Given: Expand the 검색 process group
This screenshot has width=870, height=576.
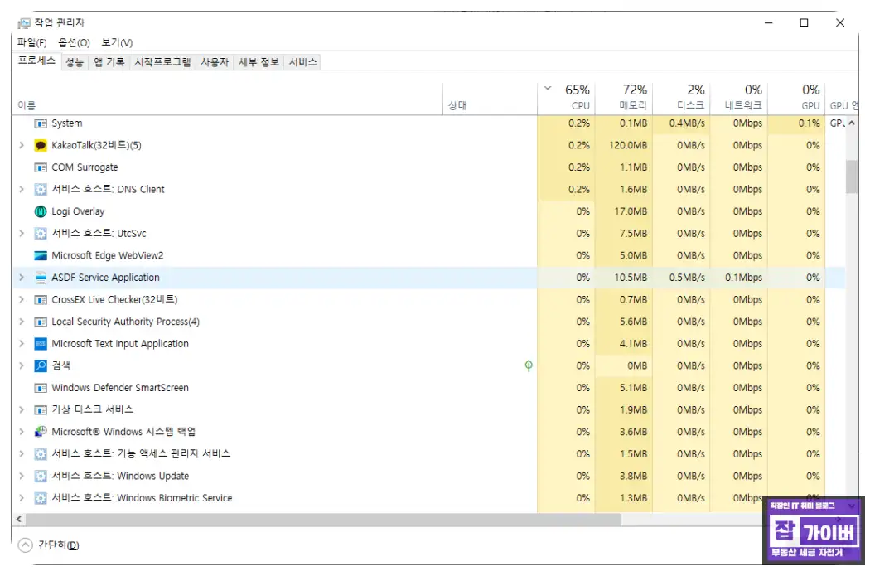Looking at the screenshot, I should (22, 365).
